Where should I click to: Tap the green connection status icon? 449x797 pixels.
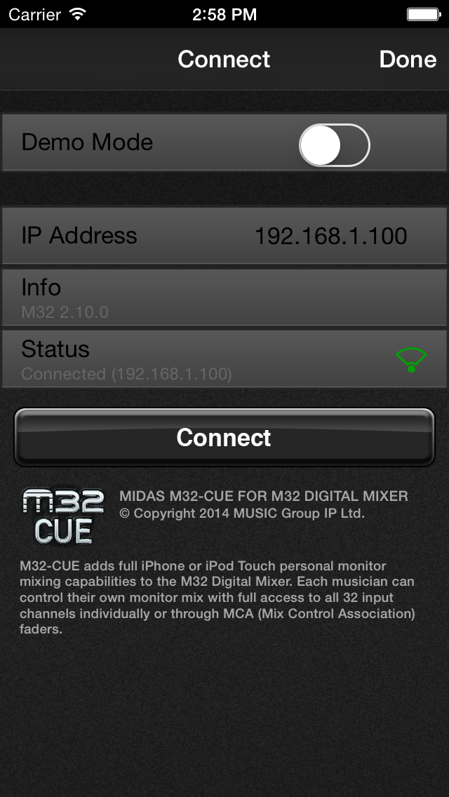(x=411, y=359)
